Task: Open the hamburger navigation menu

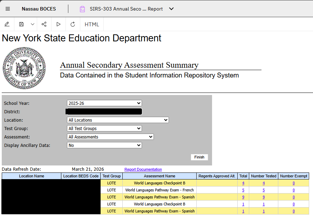Action: coord(8,9)
